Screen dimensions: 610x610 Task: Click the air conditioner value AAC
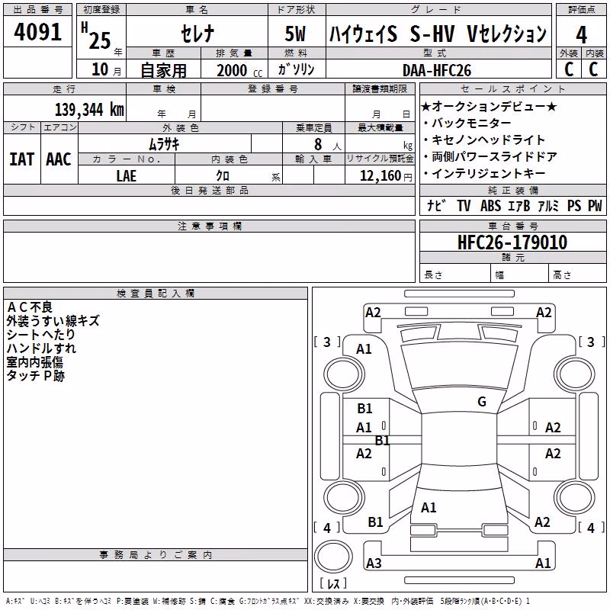(59, 159)
